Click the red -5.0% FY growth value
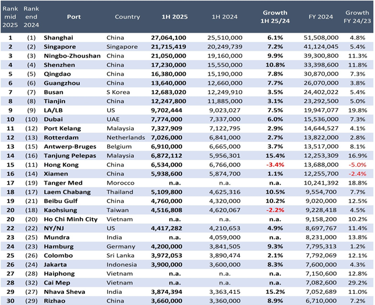 (358, 165)
